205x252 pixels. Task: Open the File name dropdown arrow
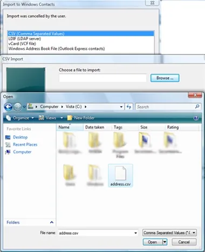(x=136, y=233)
